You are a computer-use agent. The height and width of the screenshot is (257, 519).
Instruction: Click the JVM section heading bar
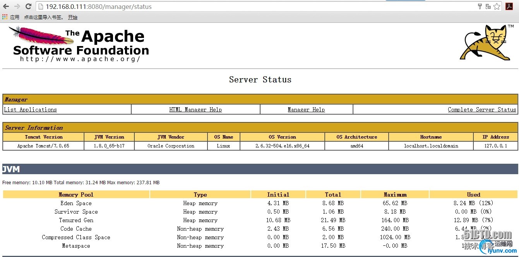(260, 169)
